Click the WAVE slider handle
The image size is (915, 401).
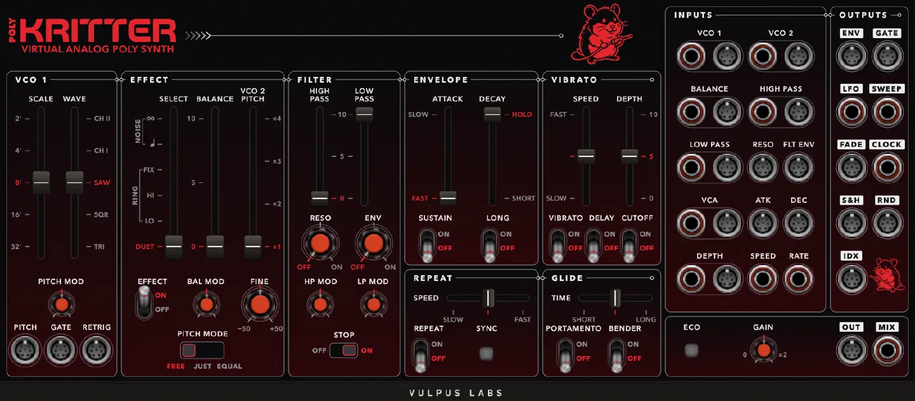click(x=74, y=182)
